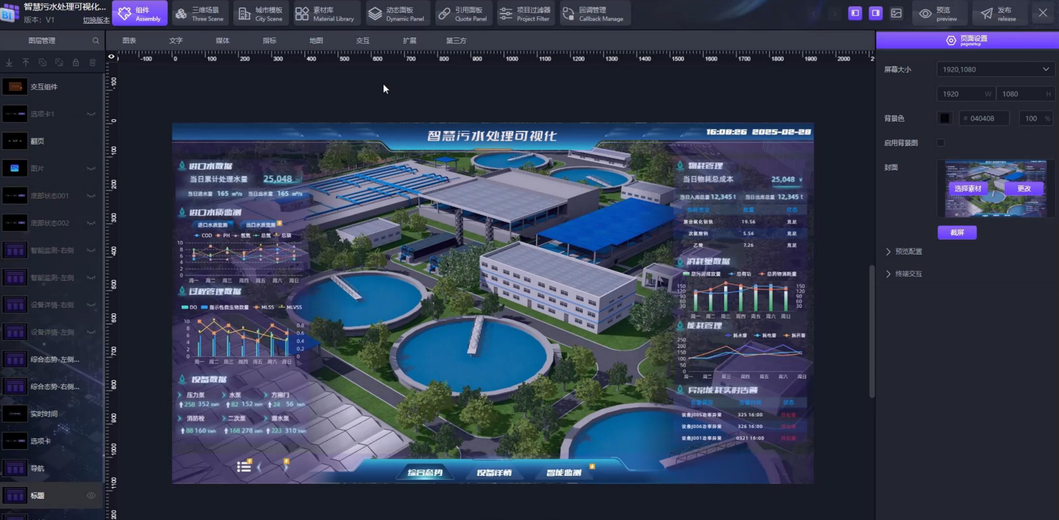Select the 实时时间 layer
Screen dimensions: 1059x520
[51, 414]
